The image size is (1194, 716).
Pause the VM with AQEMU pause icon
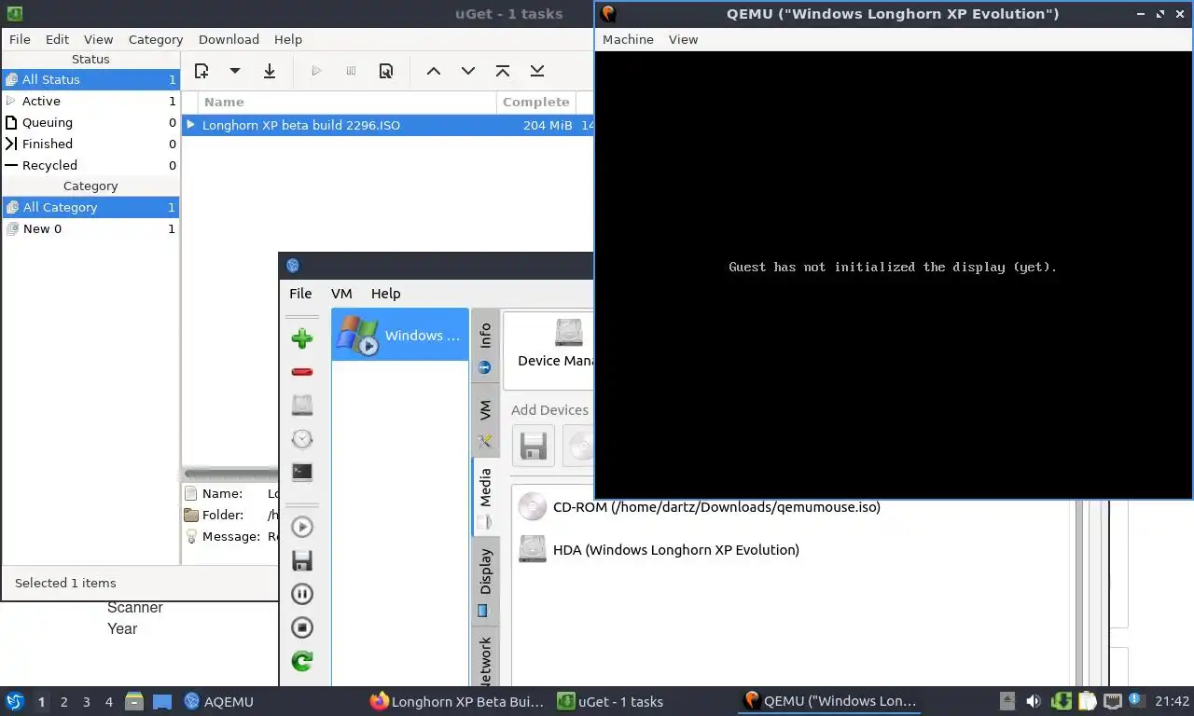301,594
